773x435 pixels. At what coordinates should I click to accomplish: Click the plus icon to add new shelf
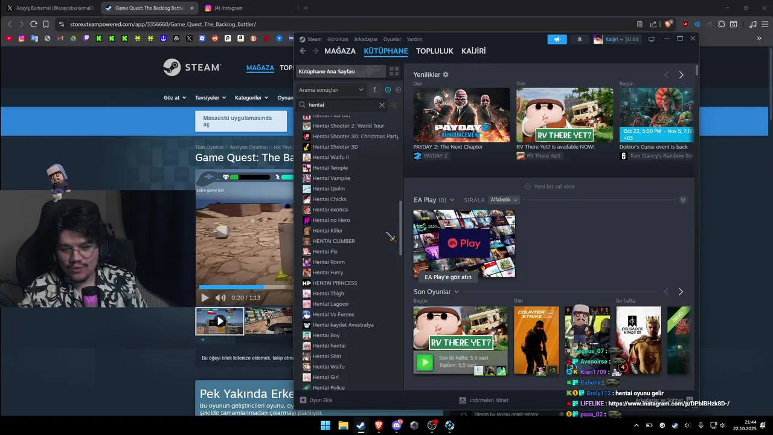527,187
